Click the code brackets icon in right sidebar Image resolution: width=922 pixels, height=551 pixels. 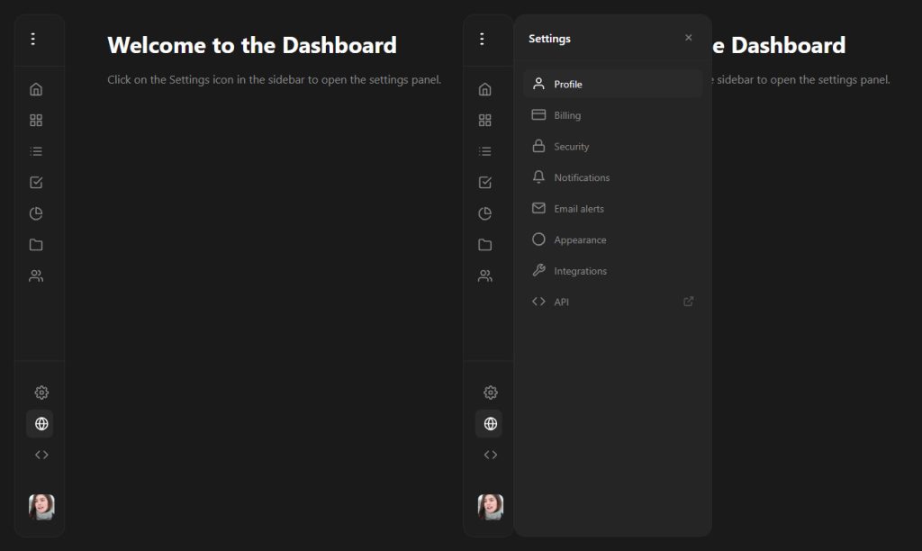tap(491, 455)
